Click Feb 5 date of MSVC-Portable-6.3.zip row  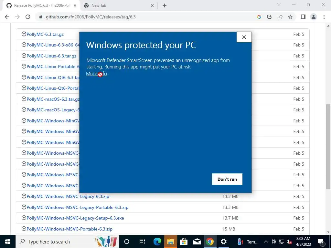point(299,229)
